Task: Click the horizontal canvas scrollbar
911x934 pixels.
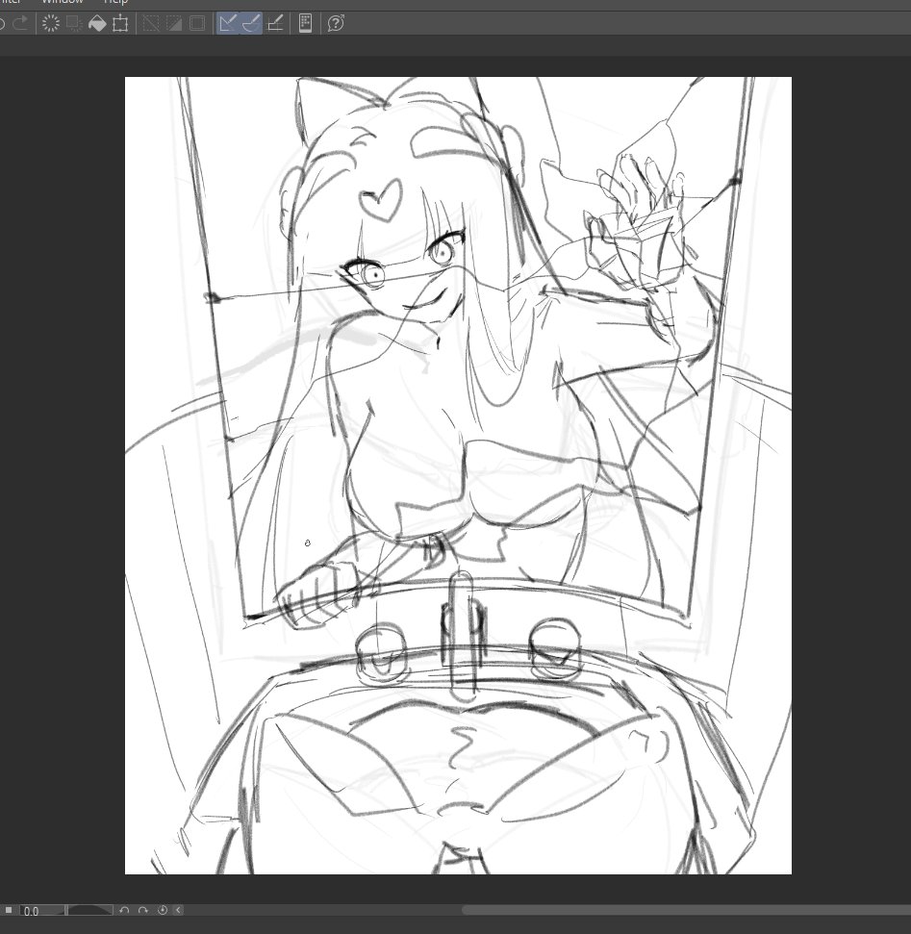Action: tap(687, 910)
